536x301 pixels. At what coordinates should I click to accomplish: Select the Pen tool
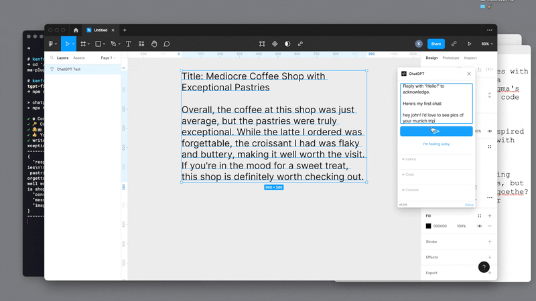pyautogui.click(x=113, y=43)
